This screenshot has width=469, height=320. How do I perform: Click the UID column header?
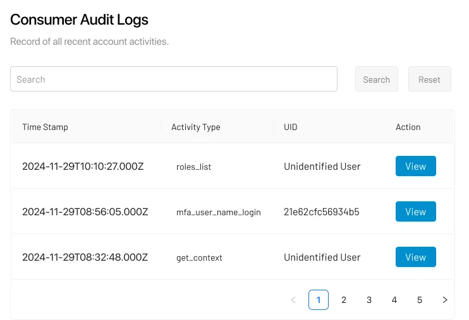tap(290, 127)
